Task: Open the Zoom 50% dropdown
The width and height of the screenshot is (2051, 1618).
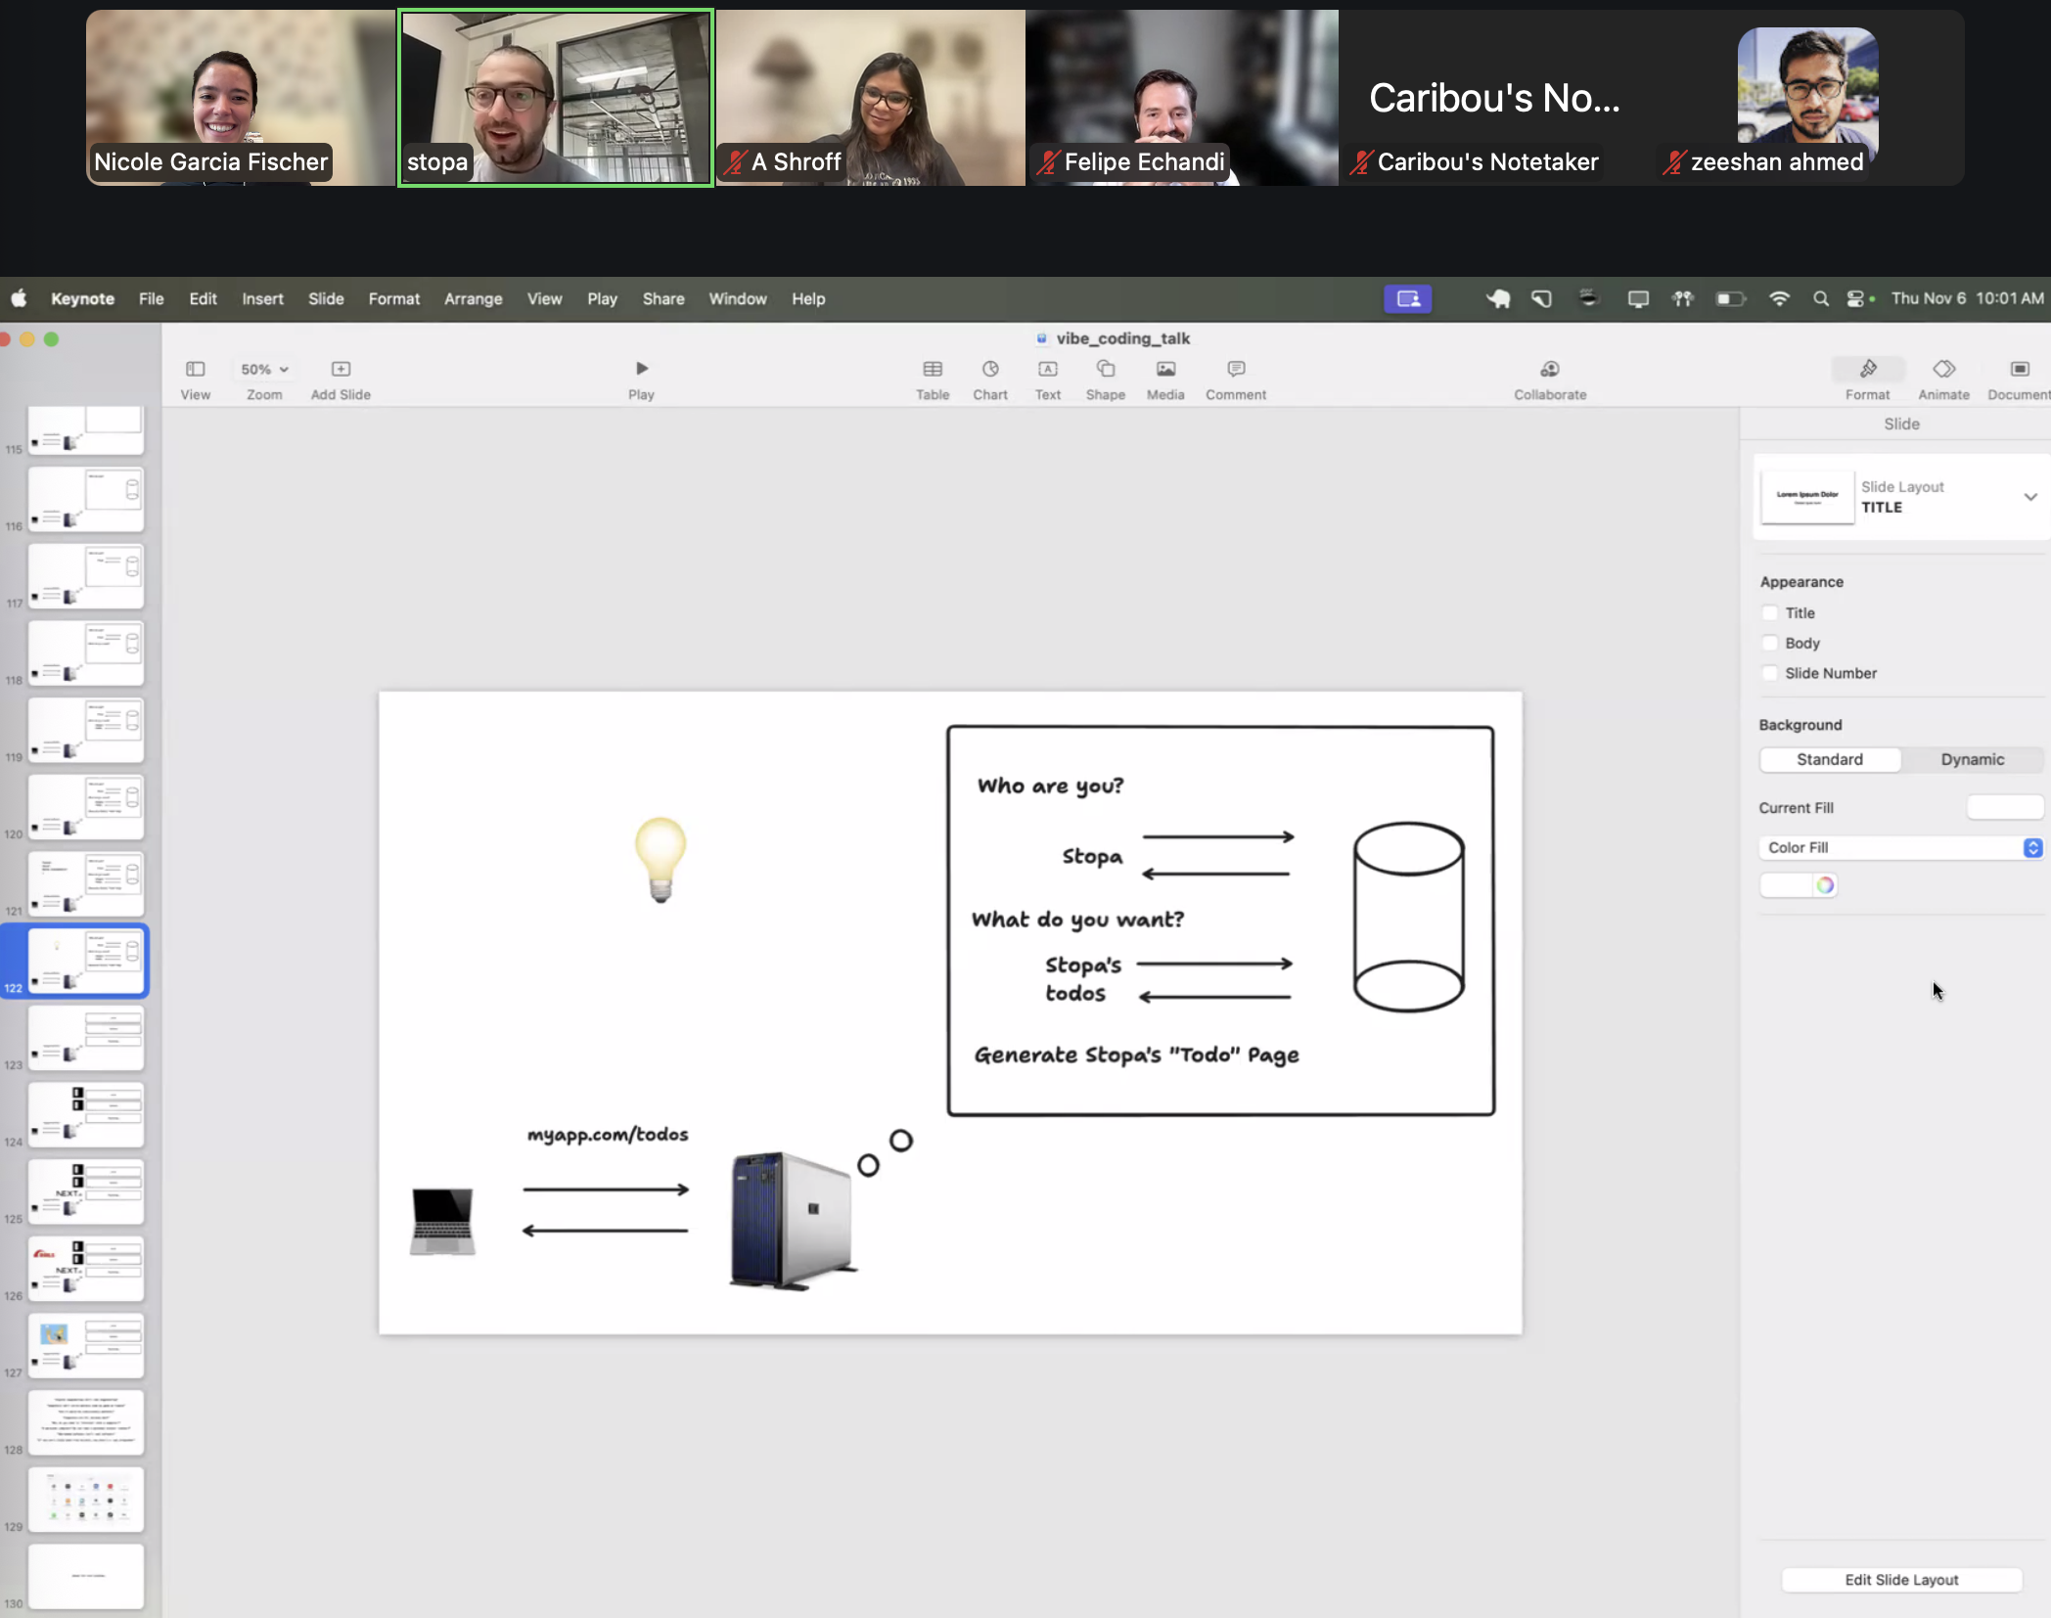Action: click(x=264, y=369)
